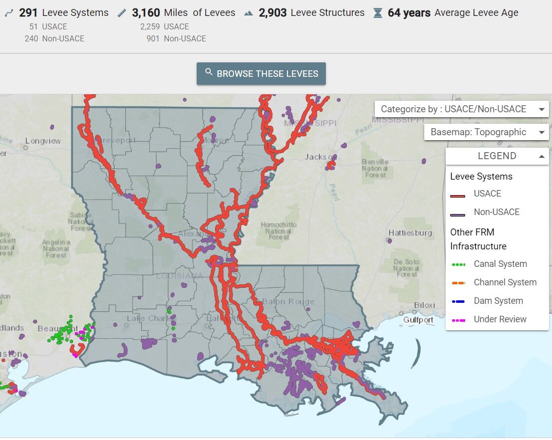Select the Channel System orange dashed symbol
Viewport: 552px width, 440px height.
point(459,282)
